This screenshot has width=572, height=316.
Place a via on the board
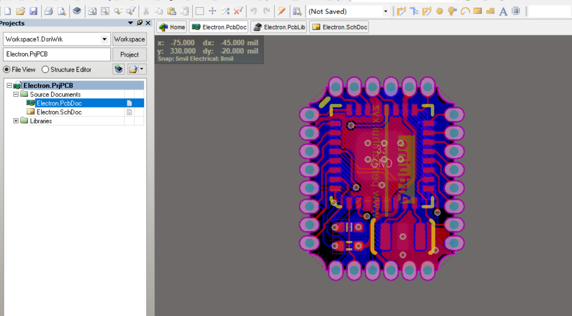click(452, 11)
